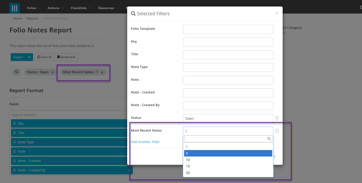
Task: Click the search magnifier icon beside filter chips
Action: click(16, 72)
